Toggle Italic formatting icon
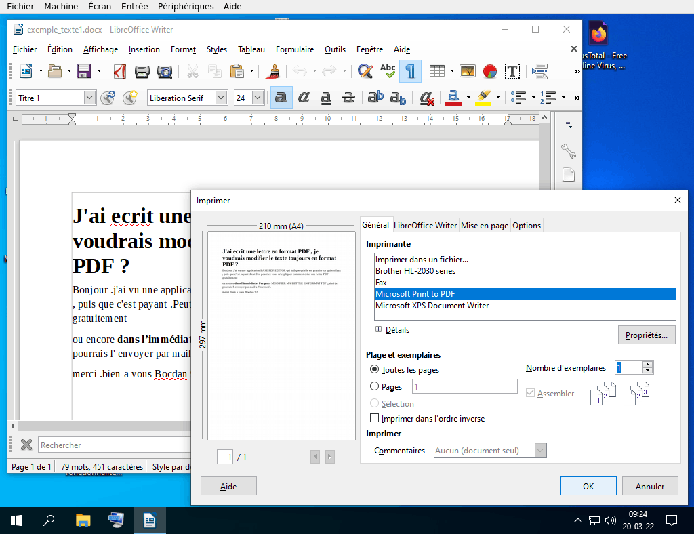The image size is (694, 534). (304, 98)
